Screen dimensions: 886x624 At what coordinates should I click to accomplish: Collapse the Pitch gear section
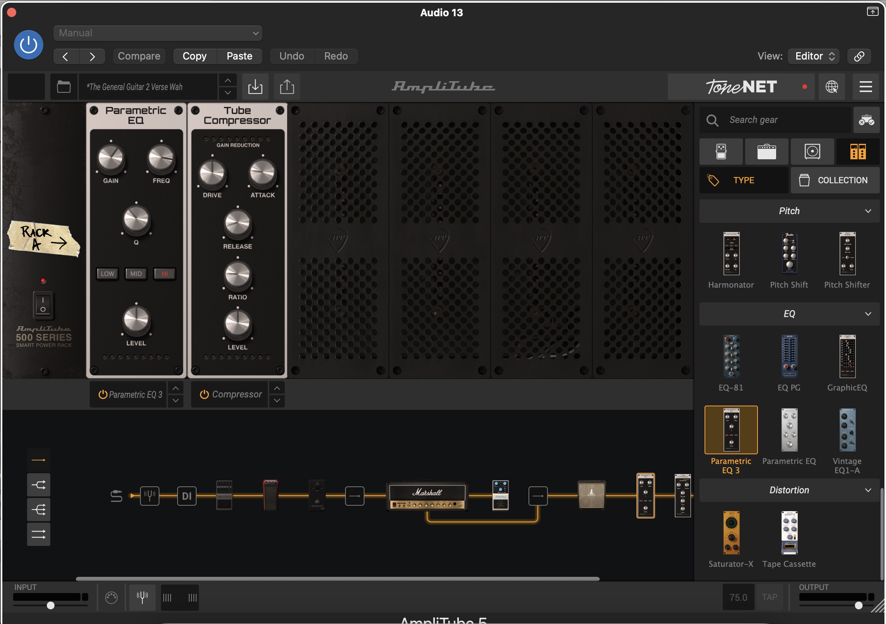868,211
